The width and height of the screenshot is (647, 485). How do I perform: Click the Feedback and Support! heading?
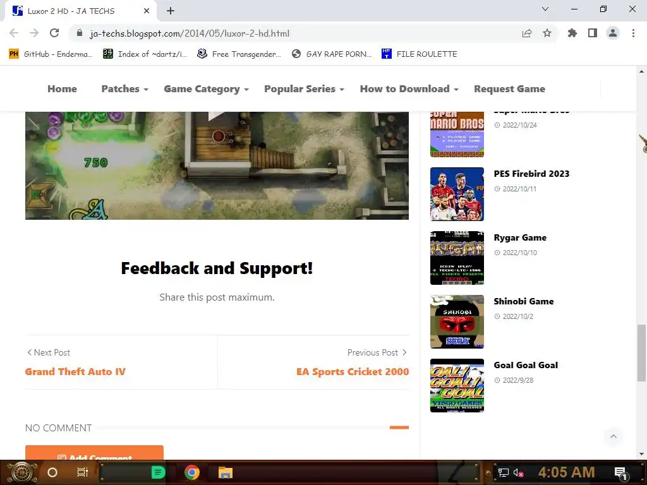pyautogui.click(x=217, y=268)
